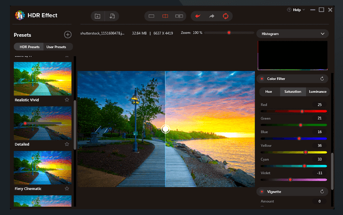
Task: Click the Detailed preset intensity slider
Action: pyautogui.click(x=43, y=123)
